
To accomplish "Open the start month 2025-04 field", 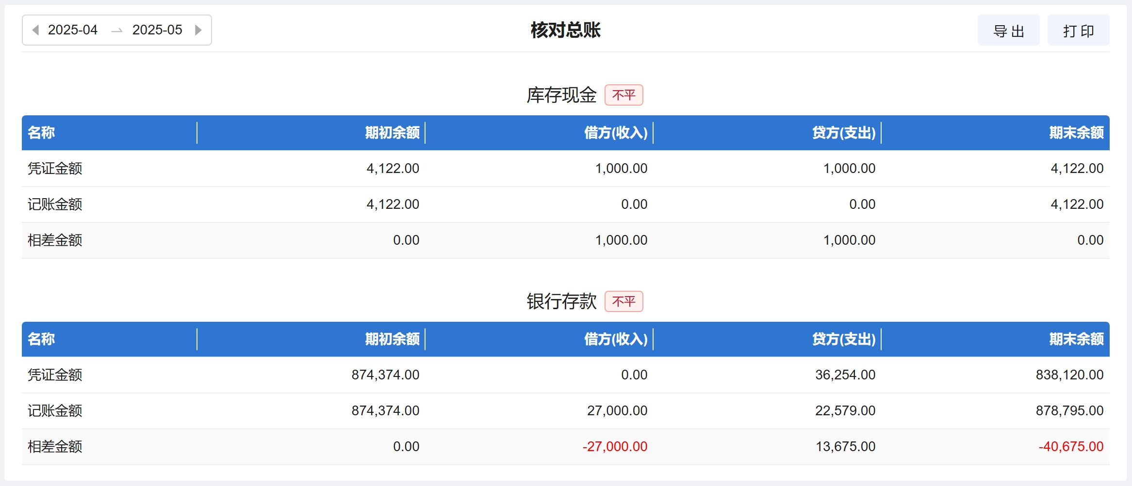I will [x=73, y=30].
